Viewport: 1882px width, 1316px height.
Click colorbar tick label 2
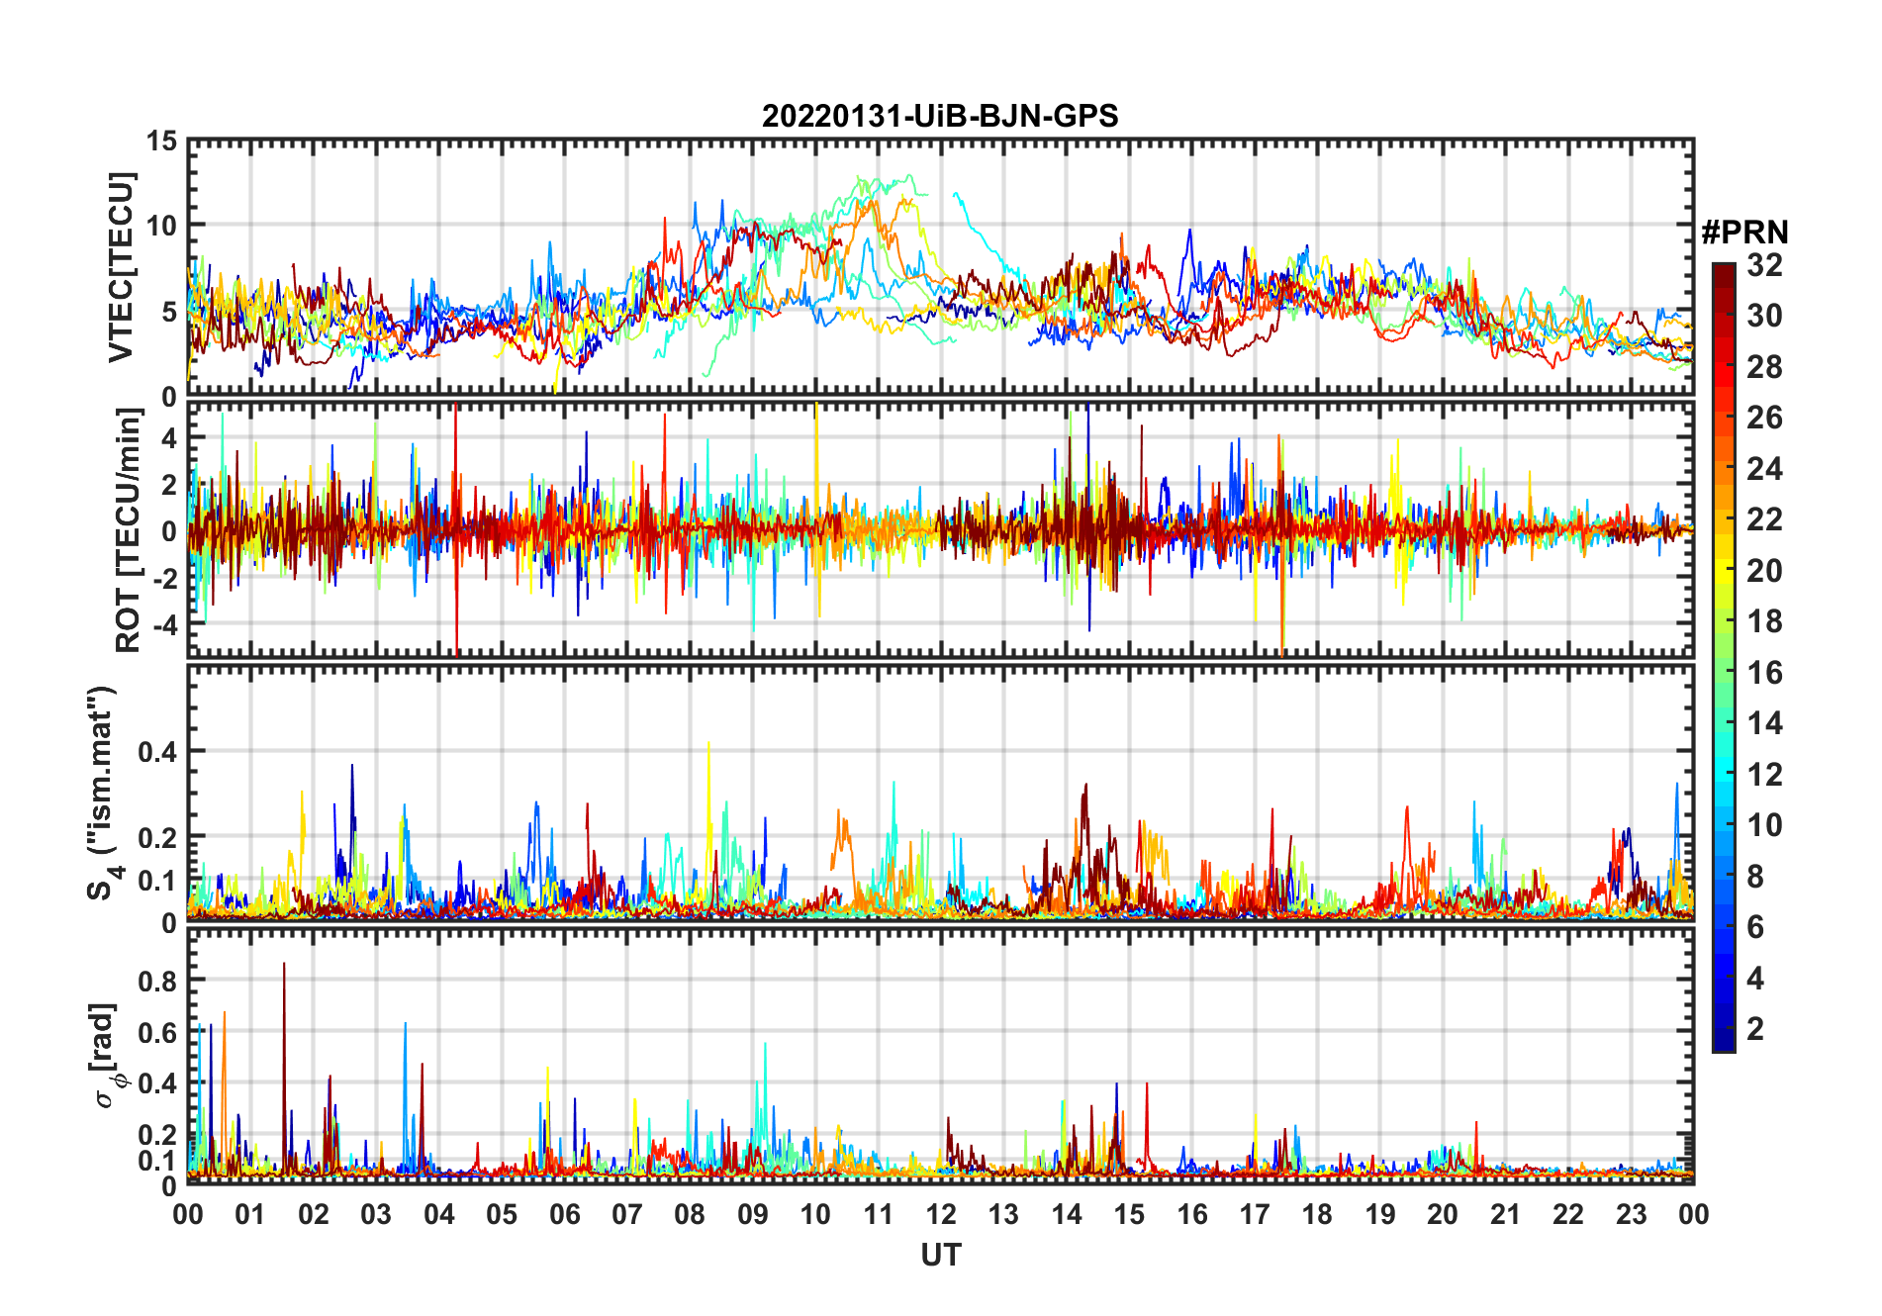1755,1029
